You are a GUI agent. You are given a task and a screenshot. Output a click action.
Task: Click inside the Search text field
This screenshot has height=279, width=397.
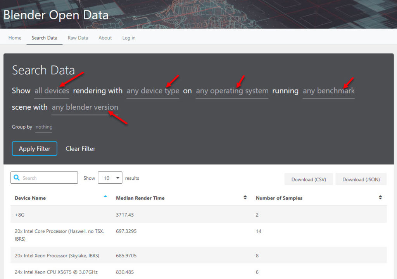pyautogui.click(x=47, y=177)
